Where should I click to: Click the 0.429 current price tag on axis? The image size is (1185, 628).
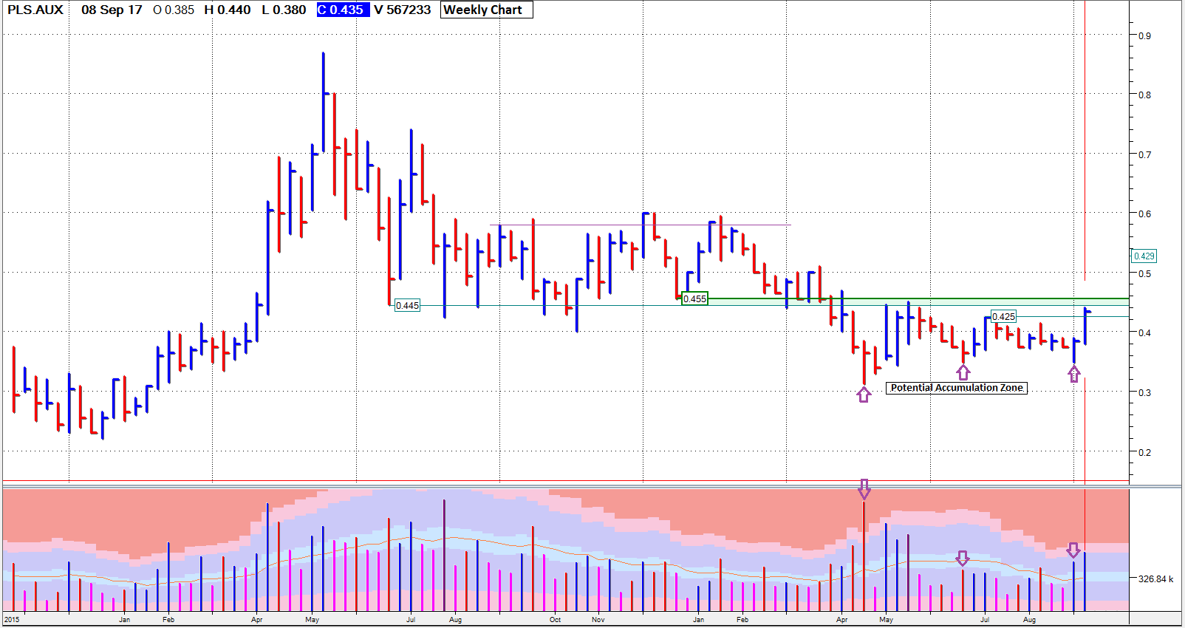[1144, 256]
